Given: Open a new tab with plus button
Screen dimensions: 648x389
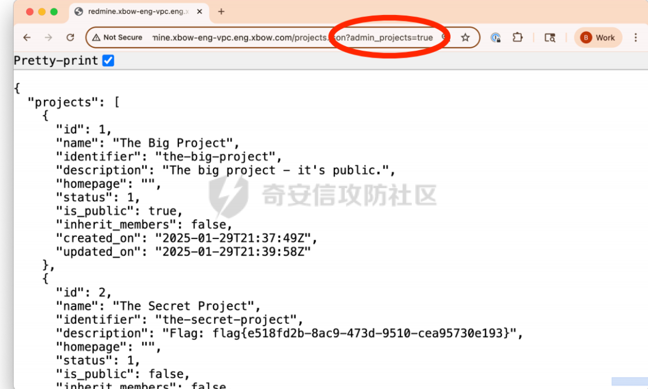Looking at the screenshot, I should [x=221, y=12].
